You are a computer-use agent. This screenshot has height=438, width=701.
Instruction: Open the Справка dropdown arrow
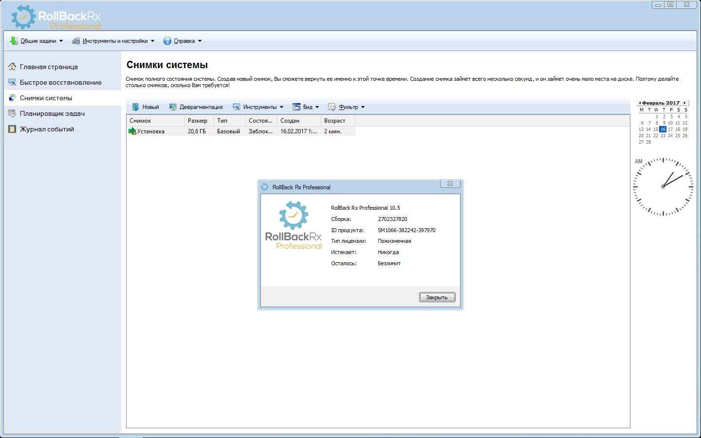click(200, 41)
